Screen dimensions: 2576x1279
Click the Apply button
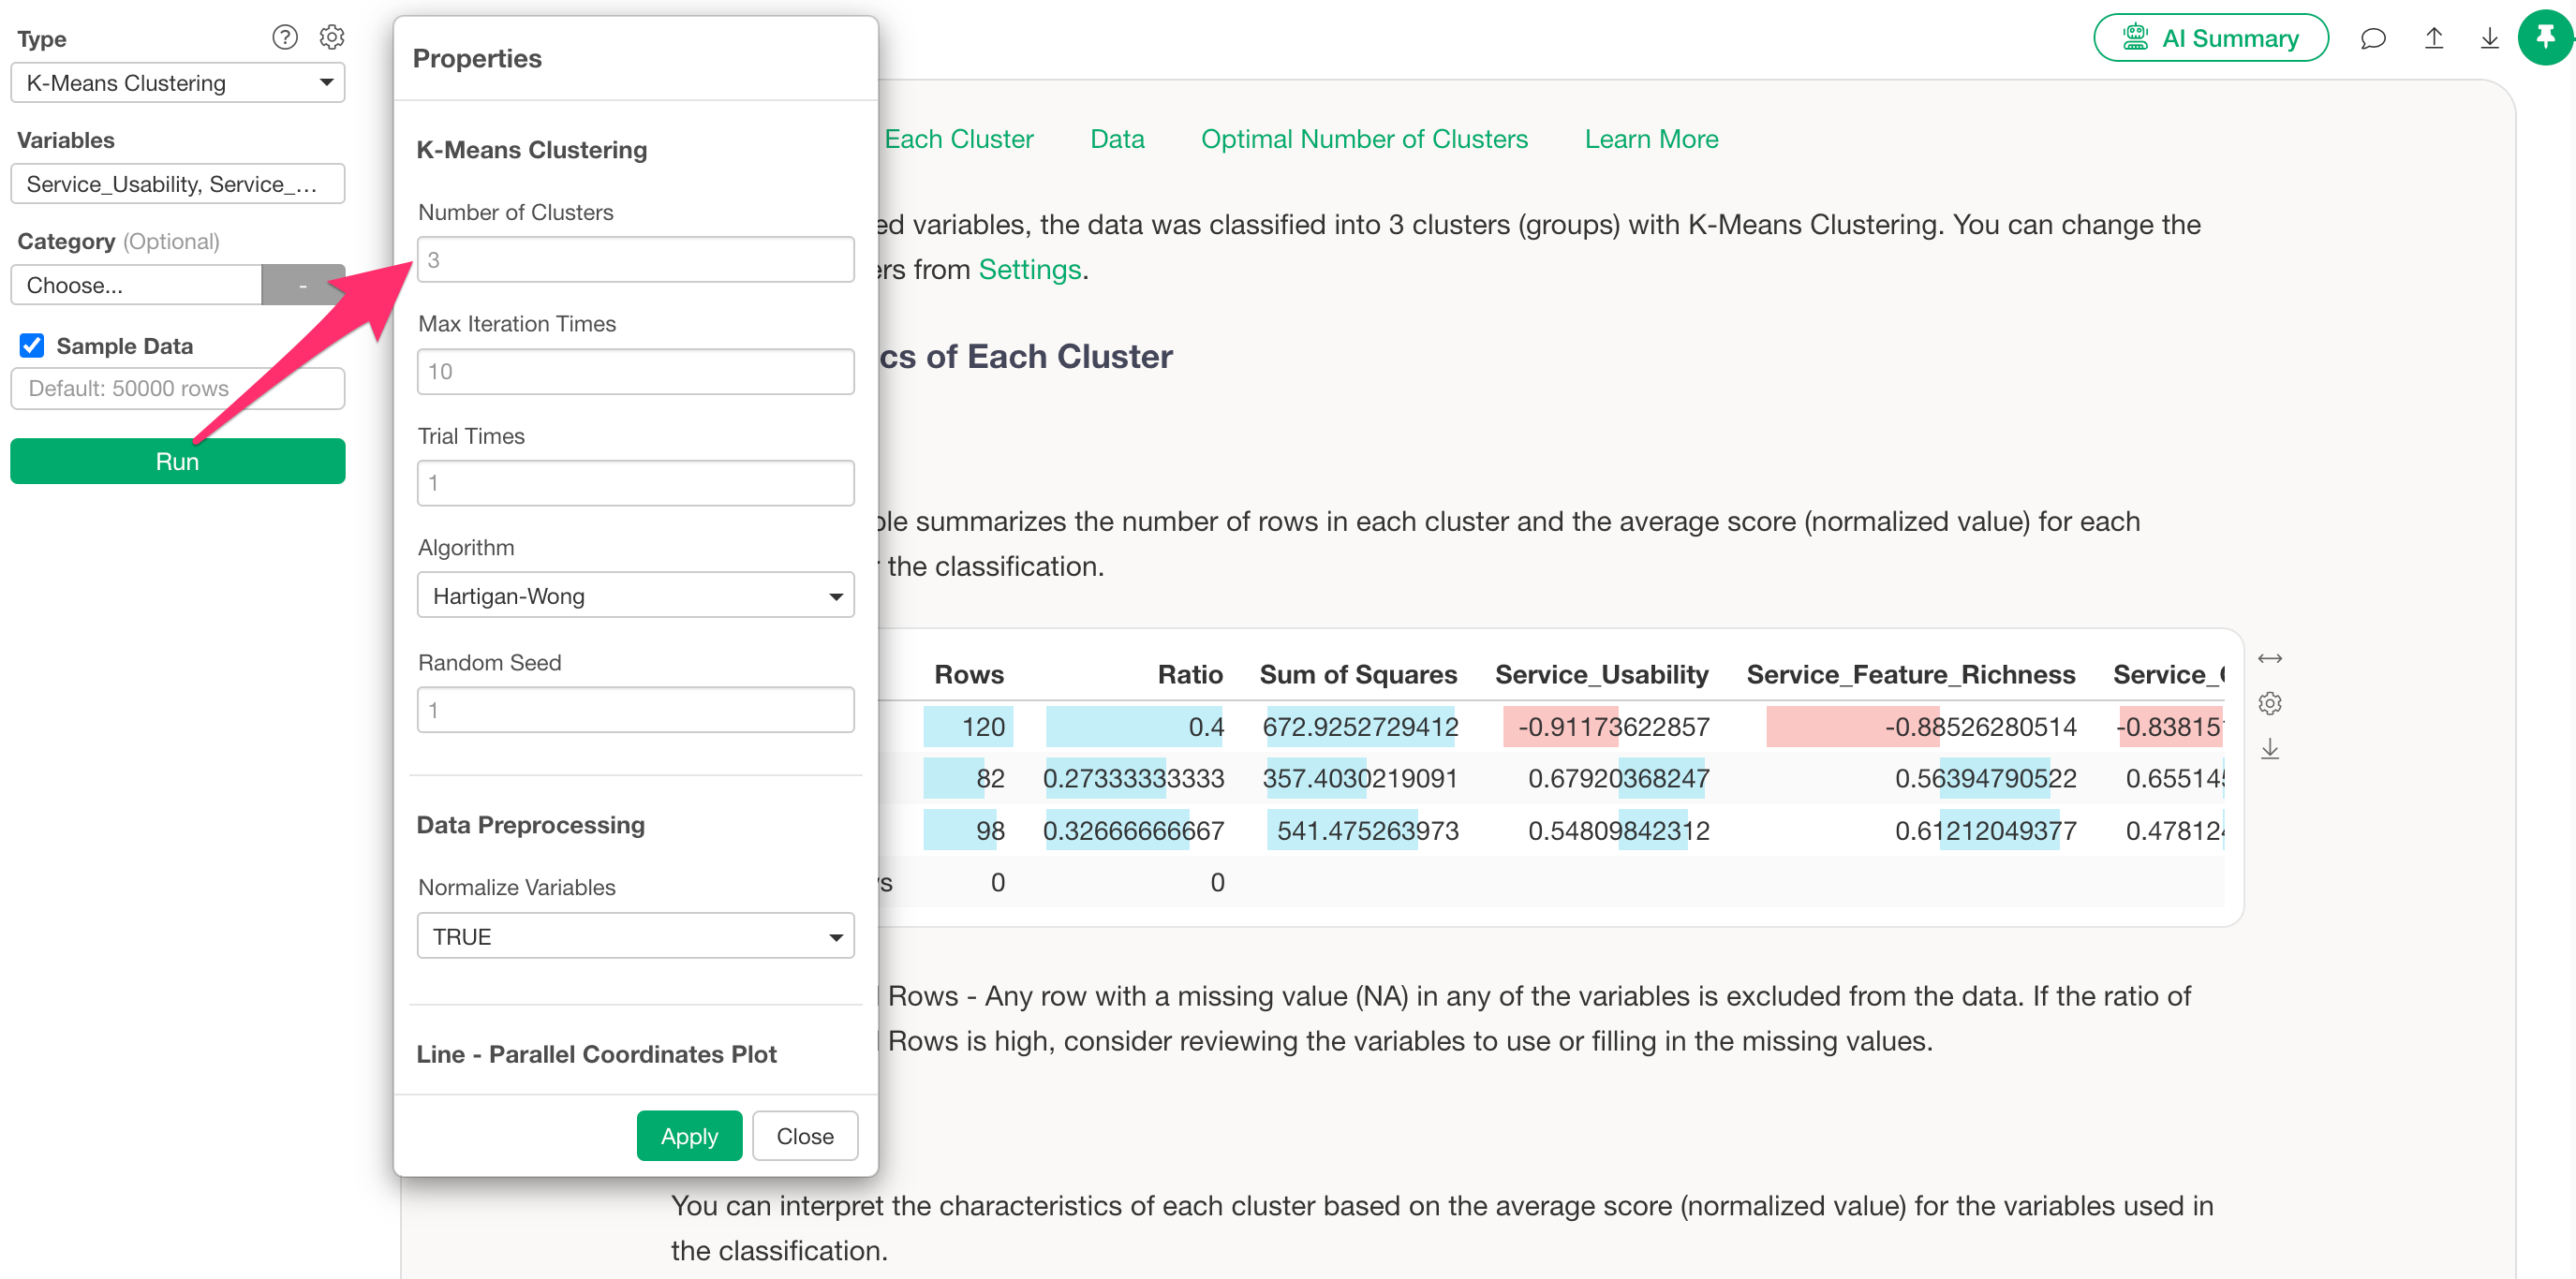pyautogui.click(x=689, y=1136)
